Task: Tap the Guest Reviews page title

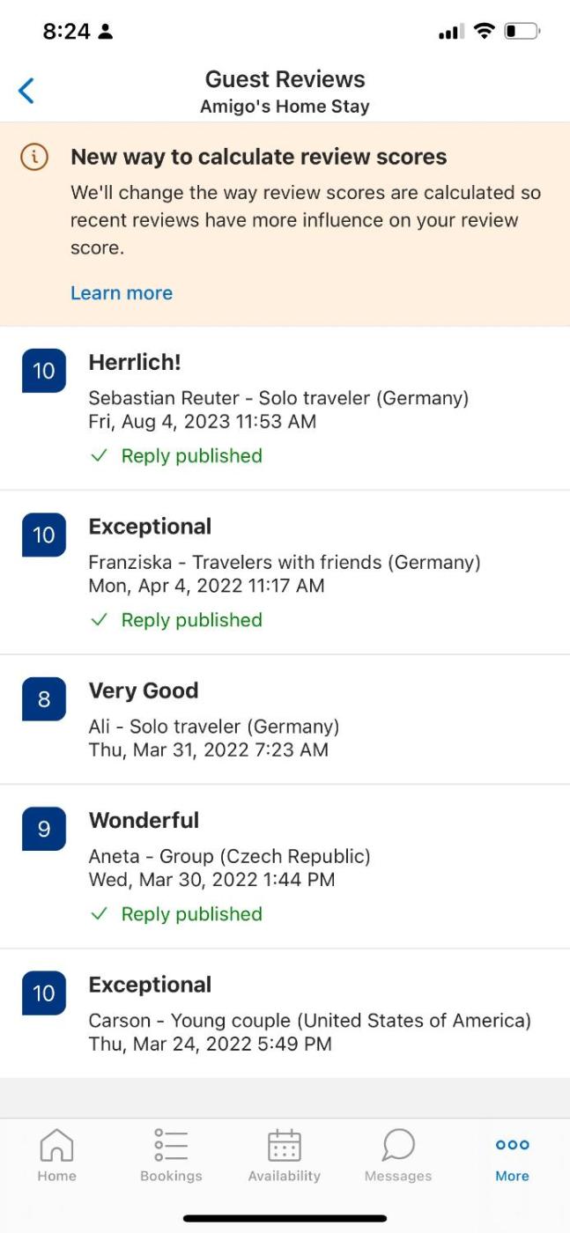Action: pyautogui.click(x=285, y=79)
